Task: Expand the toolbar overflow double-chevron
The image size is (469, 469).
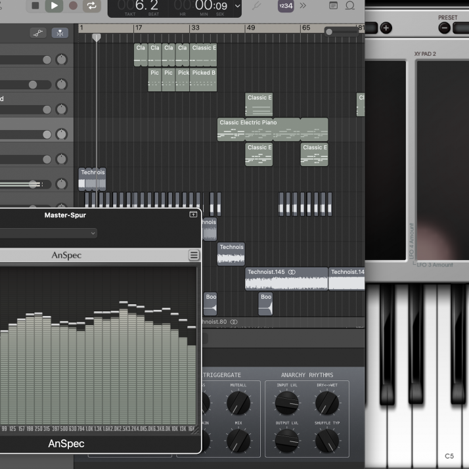Action: click(x=303, y=6)
